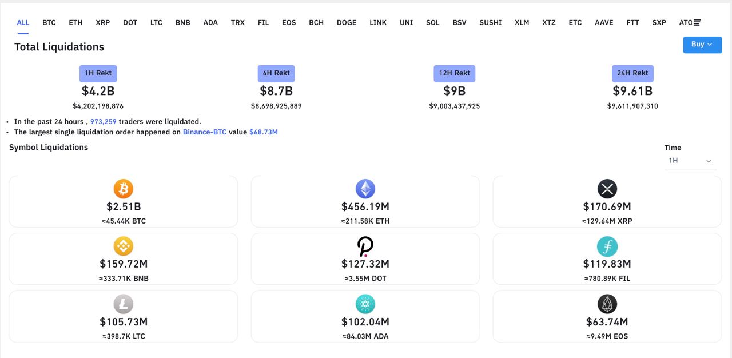
Task: Switch to the ETH tab
Action: click(75, 23)
